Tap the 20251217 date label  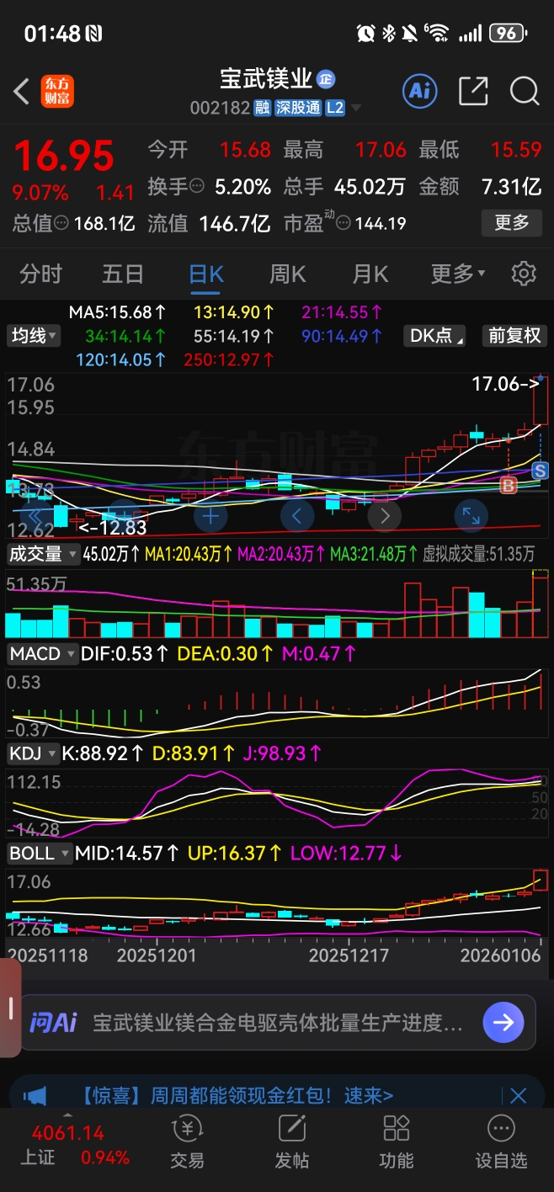tap(349, 956)
